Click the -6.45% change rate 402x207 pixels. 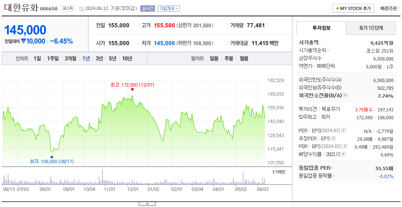61,41
